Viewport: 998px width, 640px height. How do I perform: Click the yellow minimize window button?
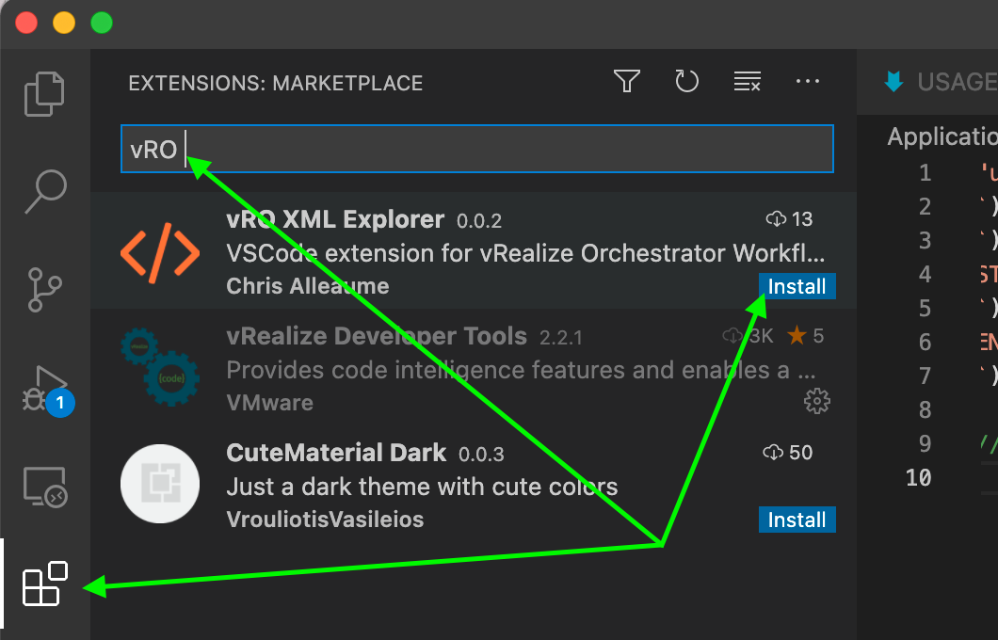(64, 23)
